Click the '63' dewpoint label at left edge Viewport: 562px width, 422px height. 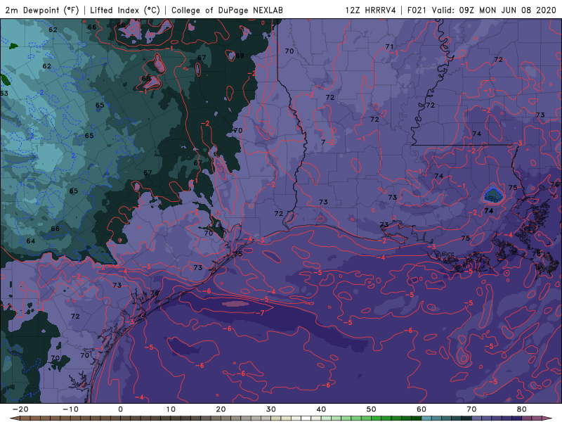click(x=4, y=94)
